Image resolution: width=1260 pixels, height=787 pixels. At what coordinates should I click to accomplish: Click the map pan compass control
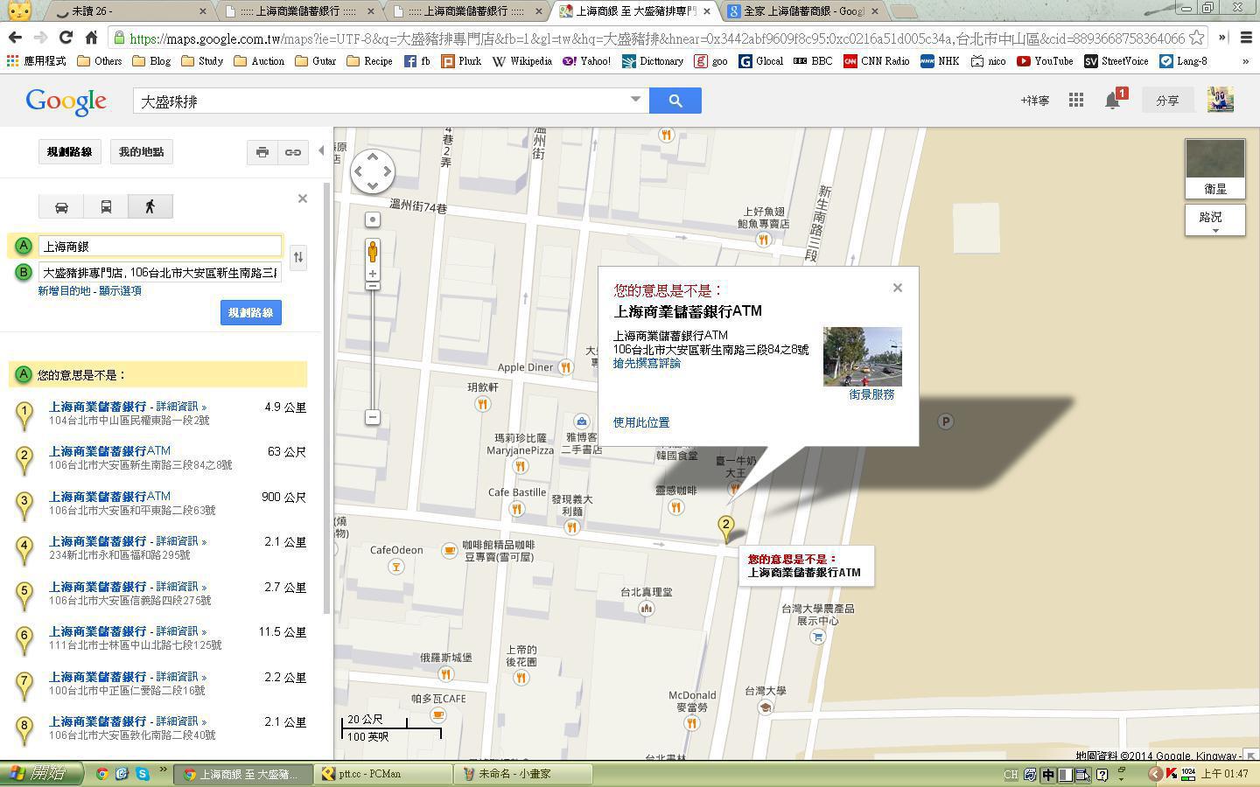tap(373, 171)
